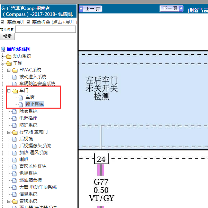Screen dimensions: 208x208
Task: Click the 左后车门未关开关检测 diagram label
Action: pyautogui.click(x=101, y=88)
